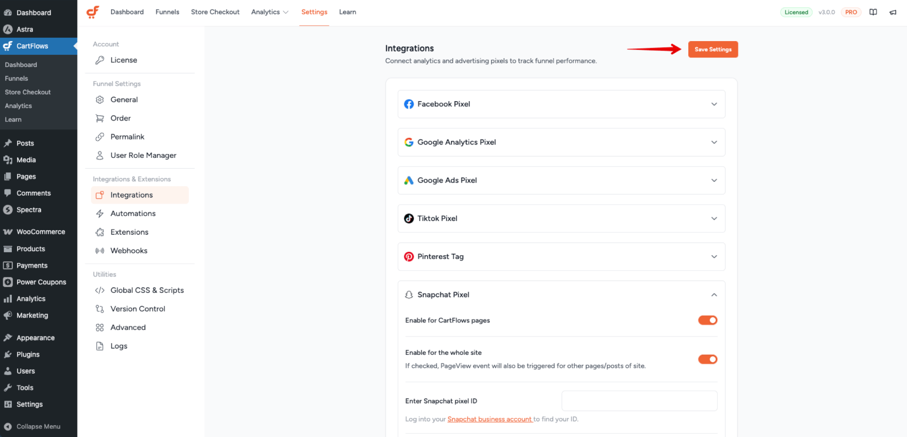907x437 pixels.
Task: Open Integrations in settings sidebar
Action: coord(140,195)
